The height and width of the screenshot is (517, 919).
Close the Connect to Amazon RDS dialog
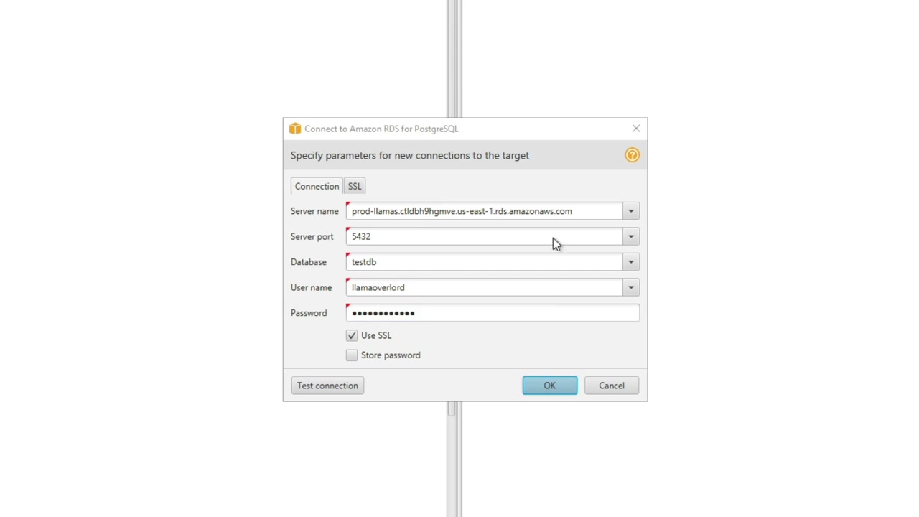click(x=636, y=129)
